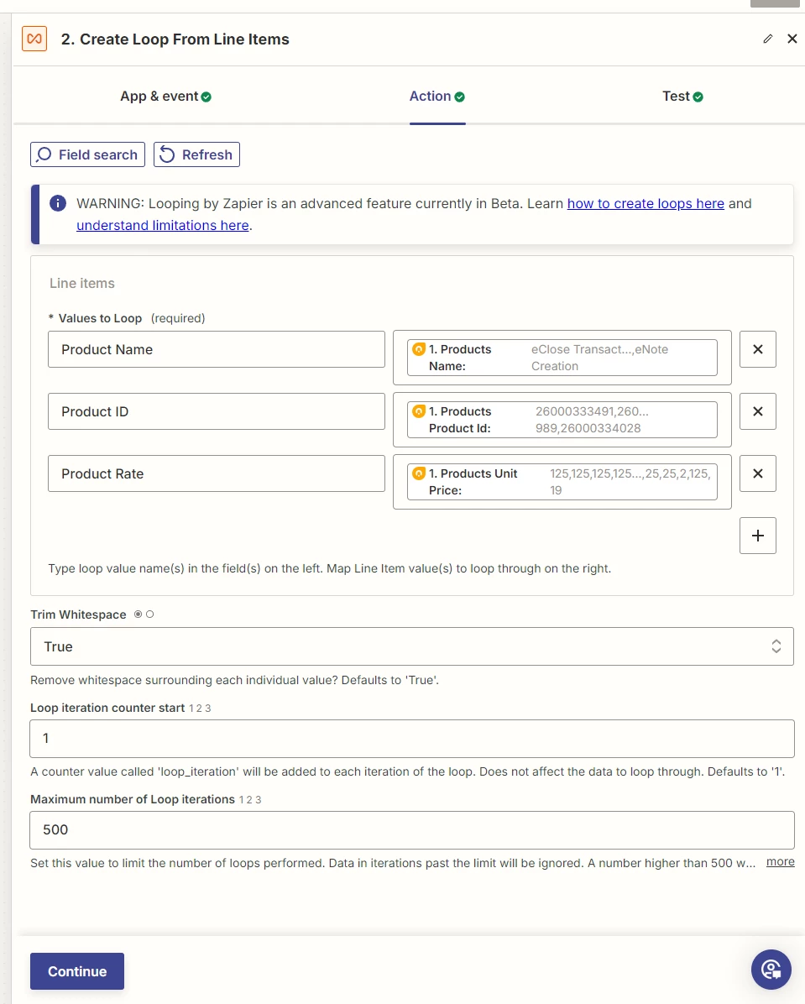Click the green check beside Action
This screenshot has height=1004, width=805.
[460, 97]
